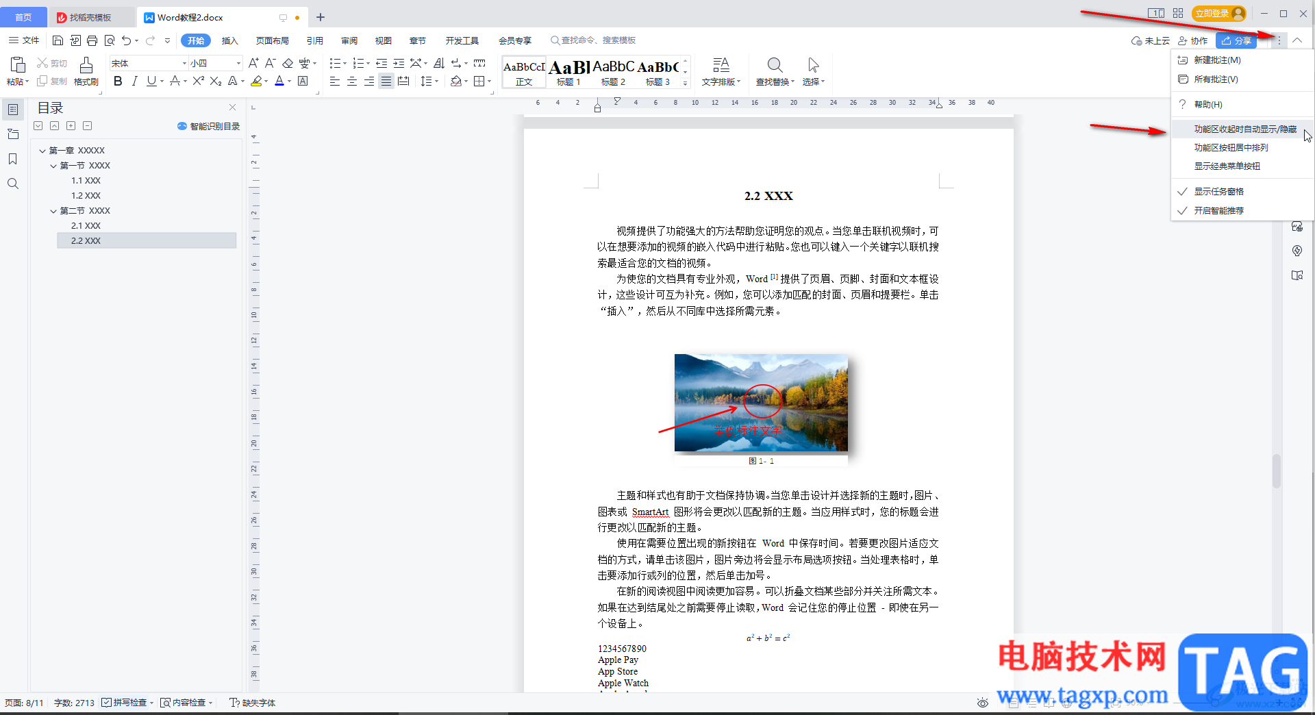Image resolution: width=1315 pixels, height=715 pixels.
Task: Click the three-dot more options icon
Action: tap(1279, 40)
